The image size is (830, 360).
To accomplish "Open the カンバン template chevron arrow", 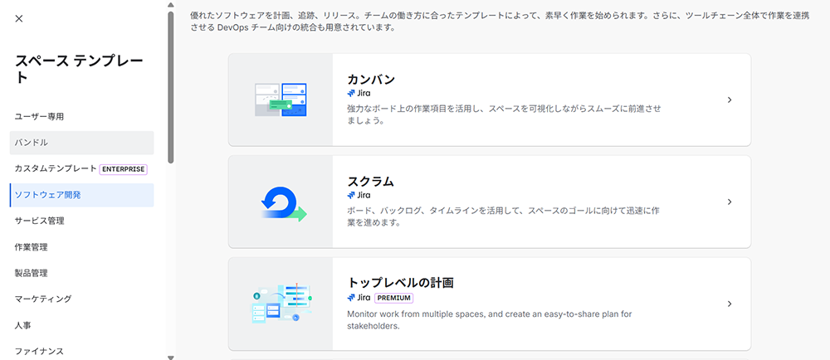I will click(x=729, y=100).
